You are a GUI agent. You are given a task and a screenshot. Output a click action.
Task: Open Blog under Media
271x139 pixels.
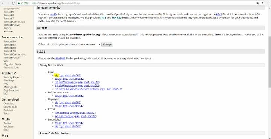pos(6,130)
